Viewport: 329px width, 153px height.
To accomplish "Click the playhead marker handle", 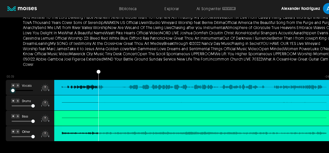I will [98, 72].
